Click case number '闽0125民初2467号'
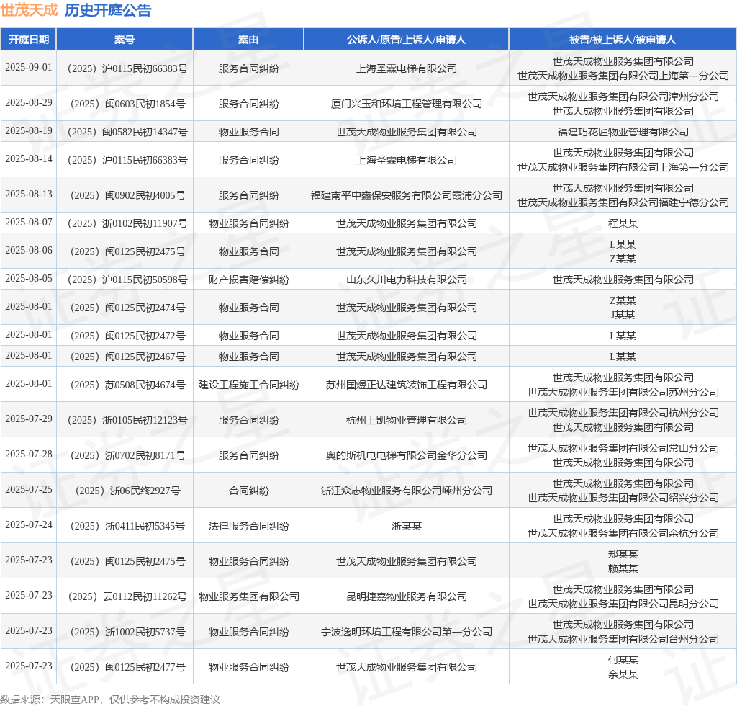Screen dimensions: 737x706 pyautogui.click(x=145, y=357)
